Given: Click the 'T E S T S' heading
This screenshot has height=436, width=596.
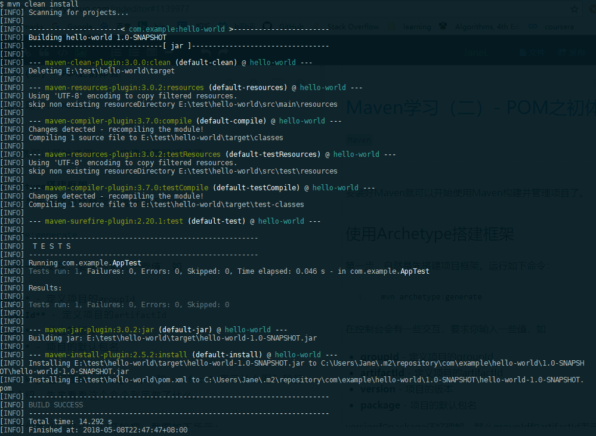Looking at the screenshot, I should pyautogui.click(x=52, y=246).
